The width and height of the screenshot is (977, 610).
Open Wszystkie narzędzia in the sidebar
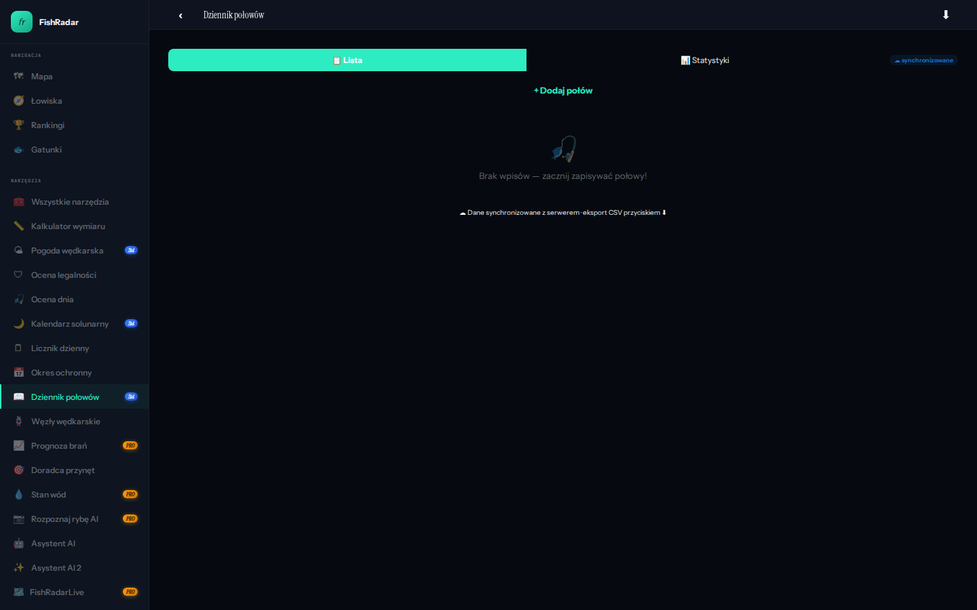point(70,202)
